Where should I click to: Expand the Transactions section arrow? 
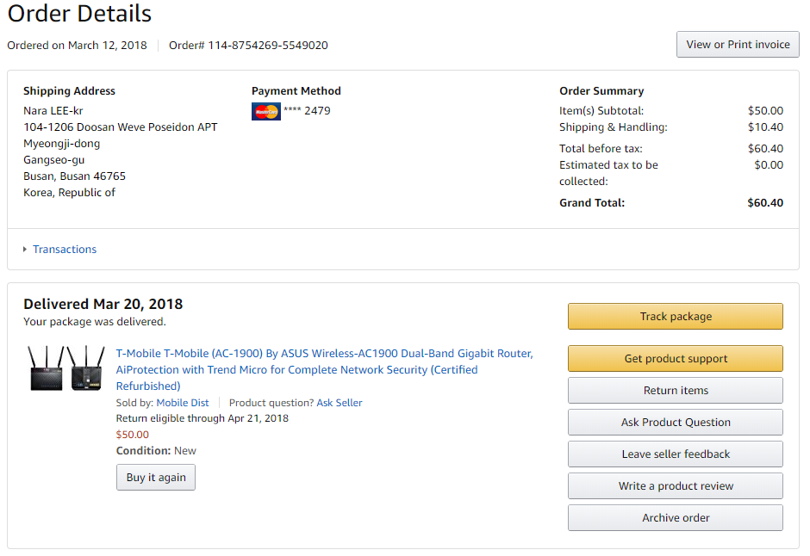tap(25, 250)
